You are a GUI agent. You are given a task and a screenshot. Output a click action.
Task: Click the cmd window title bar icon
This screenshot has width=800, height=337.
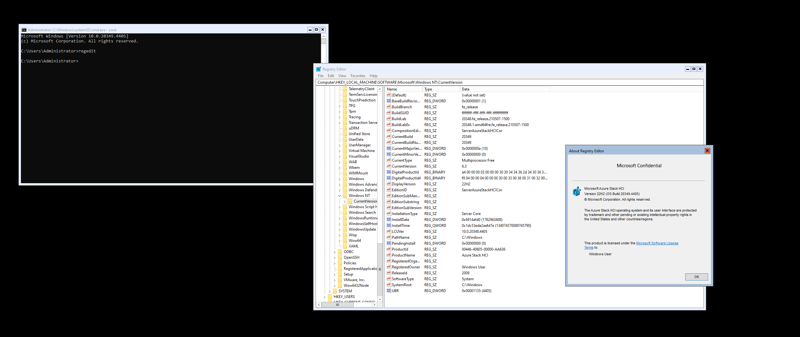[x=24, y=30]
